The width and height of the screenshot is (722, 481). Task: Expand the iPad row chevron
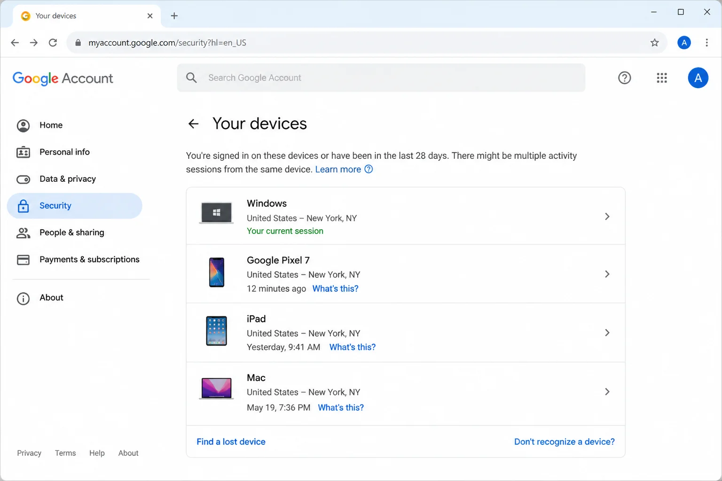(x=607, y=333)
